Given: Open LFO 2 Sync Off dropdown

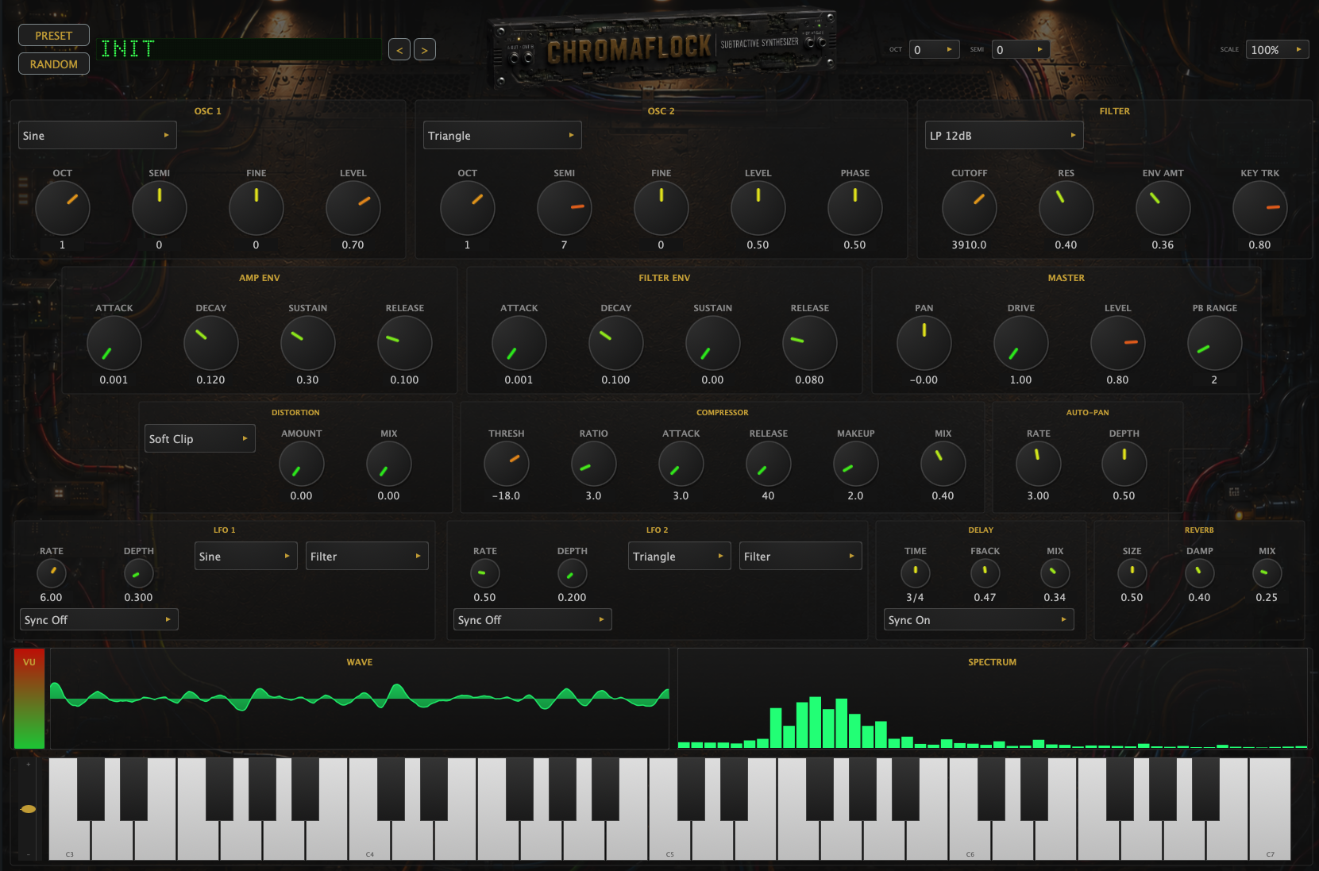Looking at the screenshot, I should [x=533, y=619].
